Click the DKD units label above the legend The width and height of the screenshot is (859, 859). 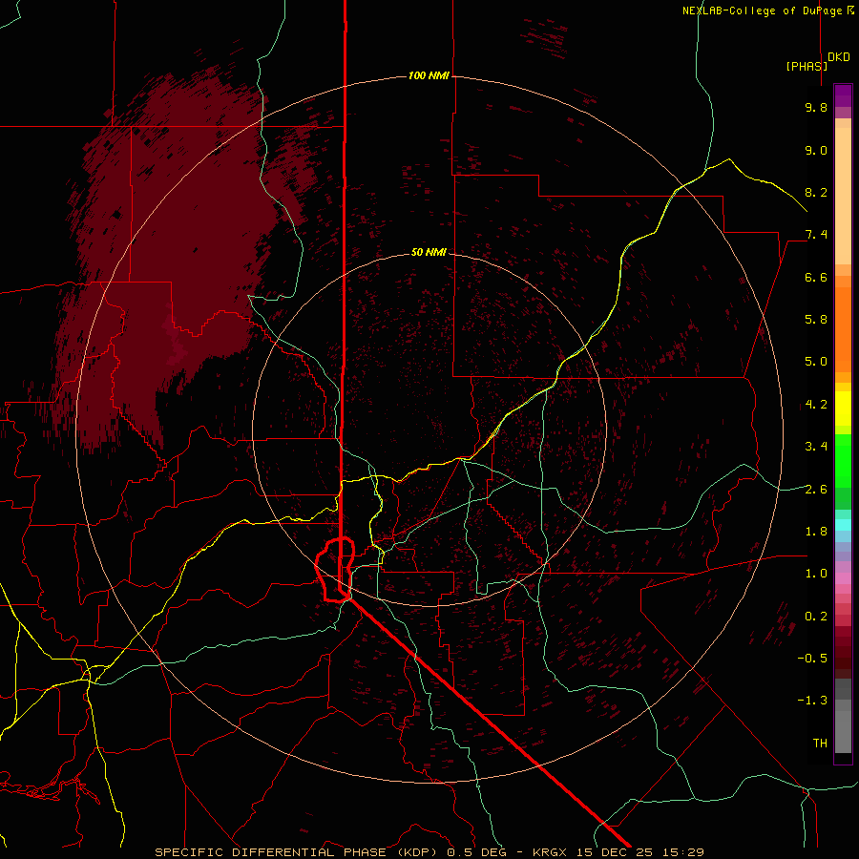839,57
